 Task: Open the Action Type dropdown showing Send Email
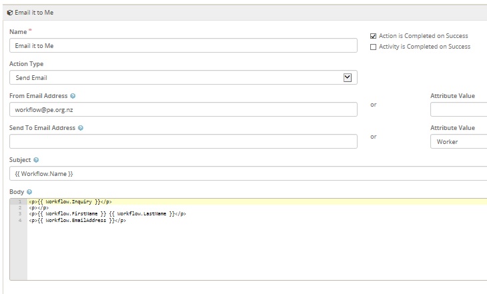click(x=183, y=78)
